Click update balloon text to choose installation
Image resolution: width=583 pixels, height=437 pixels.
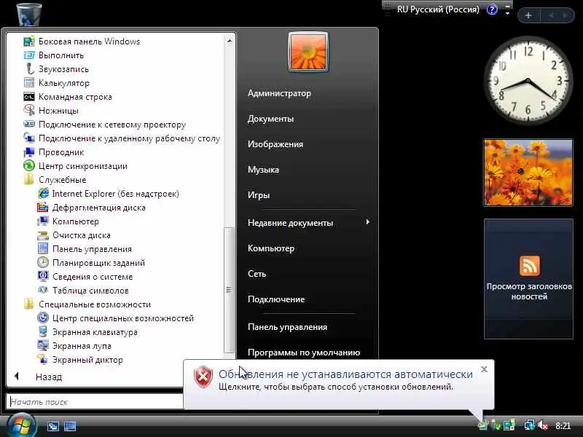336,387
